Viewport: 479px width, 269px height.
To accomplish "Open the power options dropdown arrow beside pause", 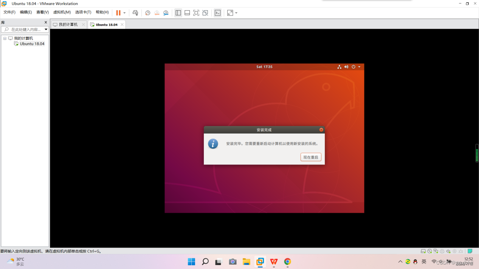I will (124, 13).
